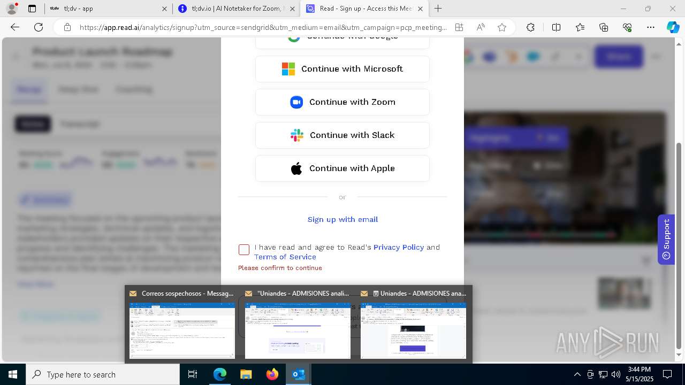This screenshot has width=685, height=385.
Task: Open the Terms of Service link
Action: (285, 257)
